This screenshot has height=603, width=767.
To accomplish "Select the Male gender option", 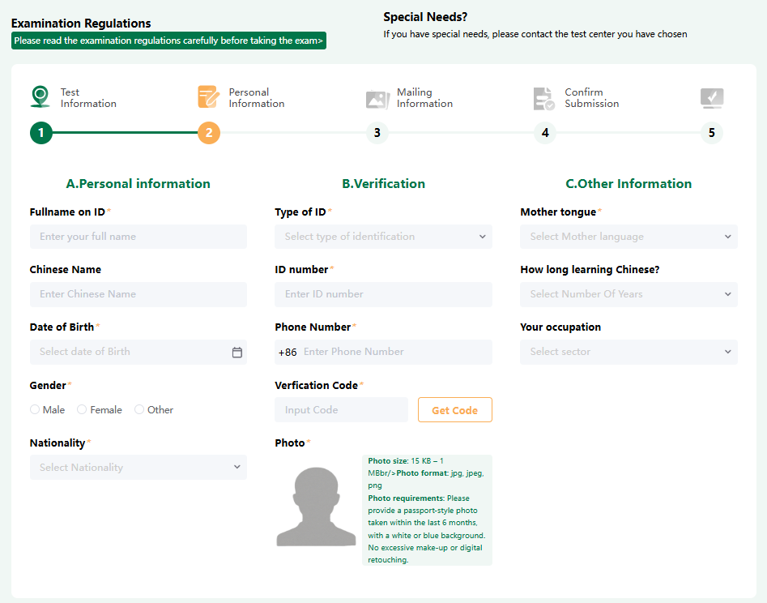I will pyautogui.click(x=35, y=409).
